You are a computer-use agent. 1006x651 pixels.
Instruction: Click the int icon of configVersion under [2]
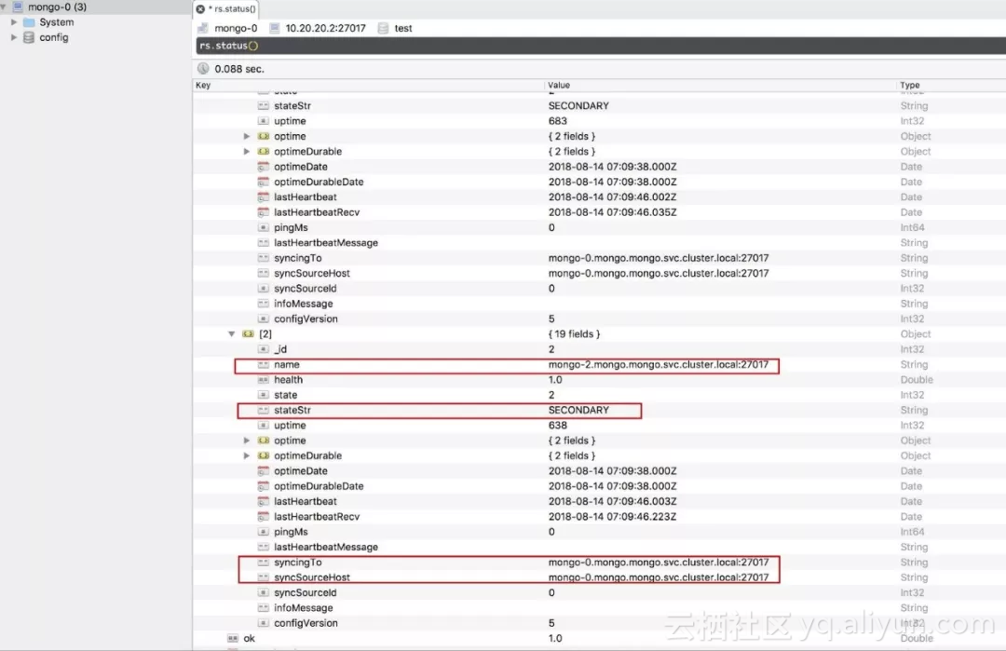263,623
